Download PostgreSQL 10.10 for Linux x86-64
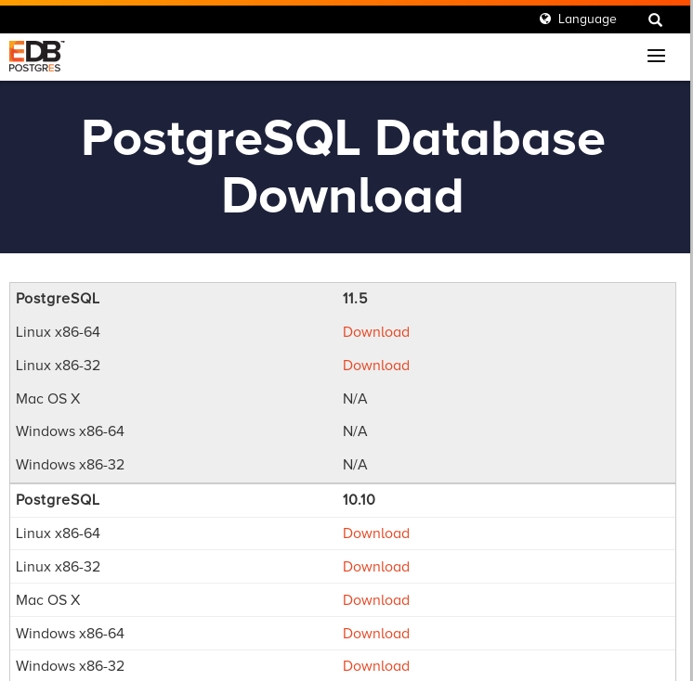 click(375, 533)
